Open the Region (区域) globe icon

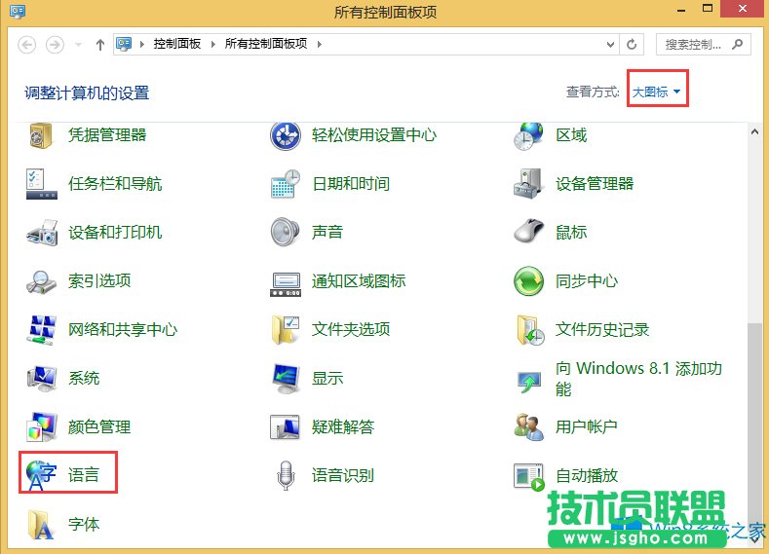pos(528,135)
